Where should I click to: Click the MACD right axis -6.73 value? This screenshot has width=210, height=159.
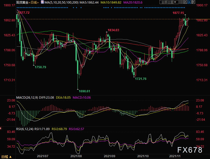(x=200, y=113)
